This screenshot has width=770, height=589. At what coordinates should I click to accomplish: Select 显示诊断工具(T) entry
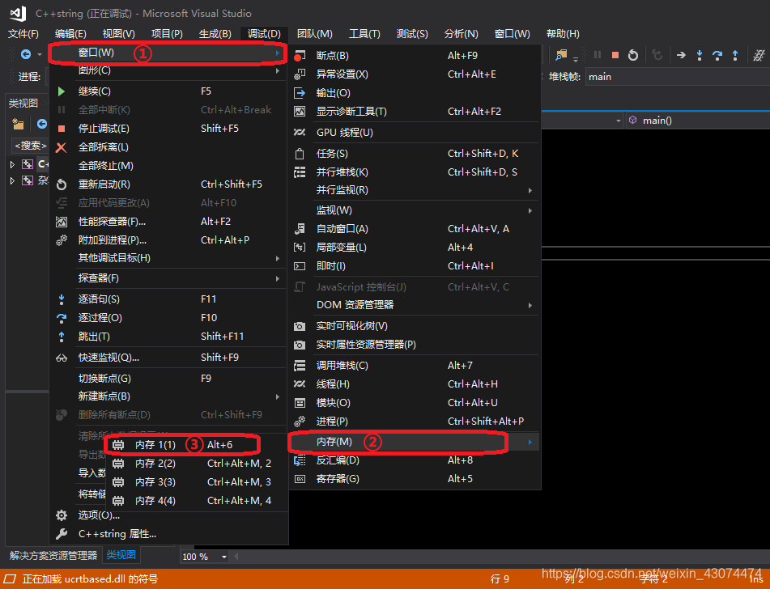coord(415,112)
